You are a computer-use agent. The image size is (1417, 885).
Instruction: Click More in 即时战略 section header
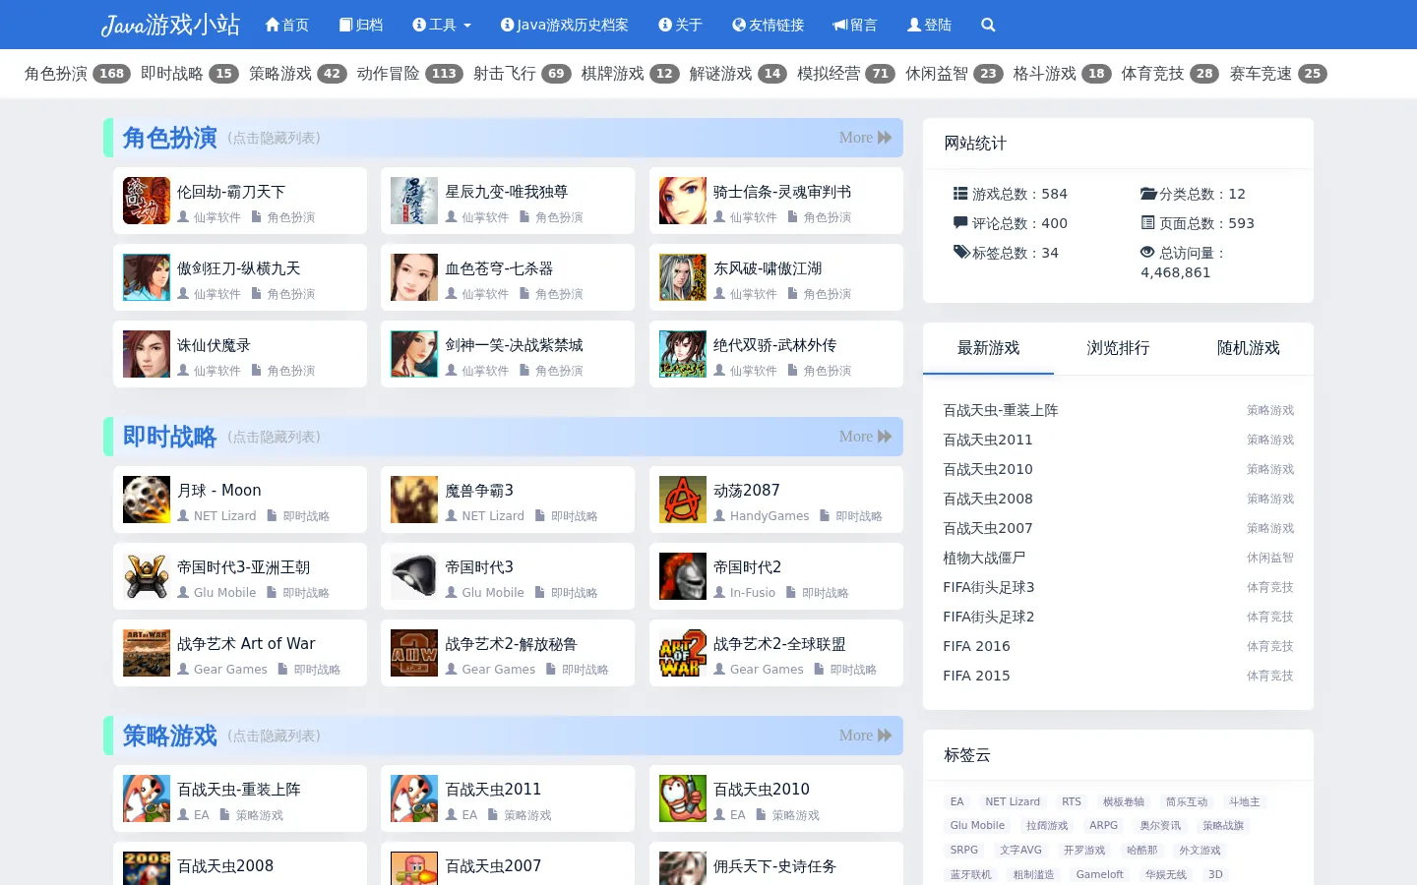[x=865, y=437]
